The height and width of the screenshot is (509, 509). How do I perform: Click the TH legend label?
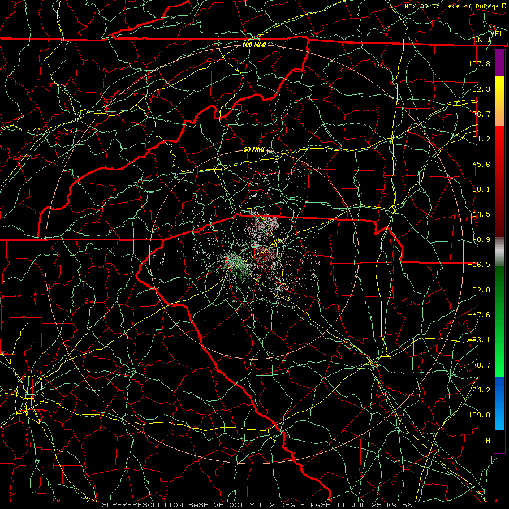[x=486, y=441]
